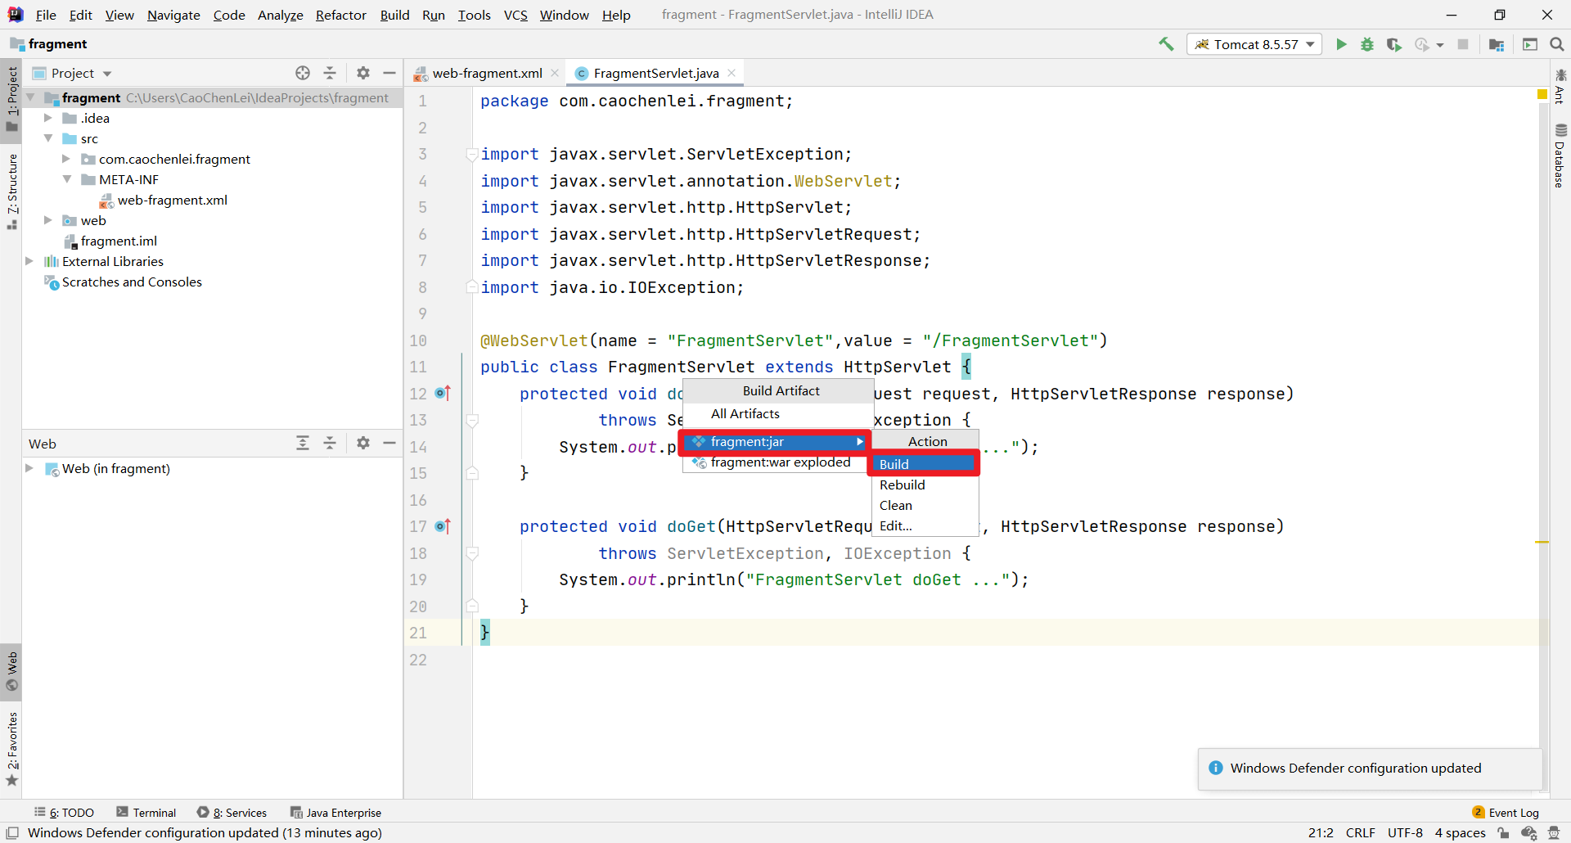Toggle the Database tool window stripe
Screen dimensions: 1571x843
[1560, 156]
